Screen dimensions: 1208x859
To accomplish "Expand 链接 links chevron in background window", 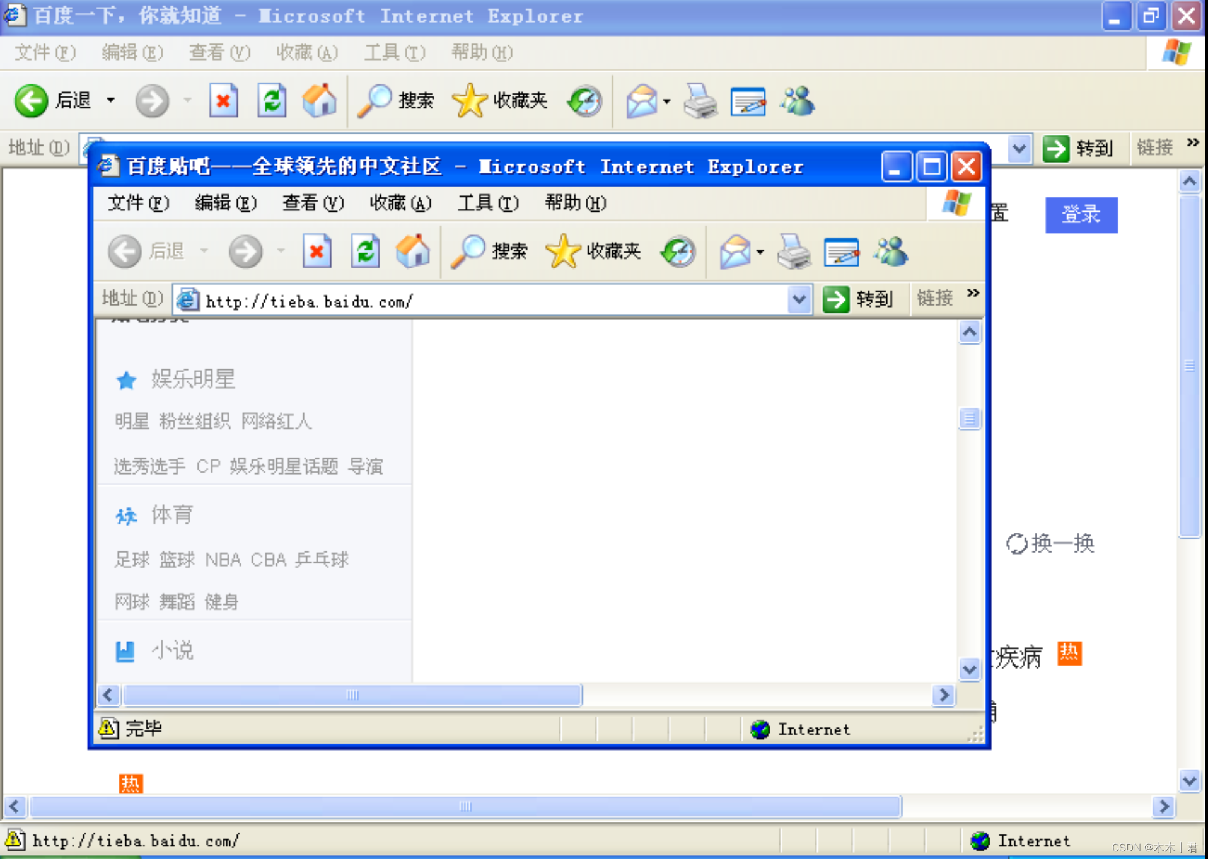I will pyautogui.click(x=1192, y=142).
